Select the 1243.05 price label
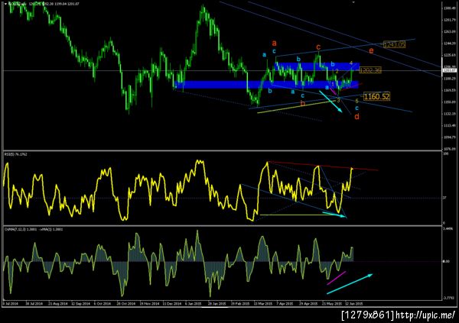The width and height of the screenshot is (459, 323). coord(395,44)
